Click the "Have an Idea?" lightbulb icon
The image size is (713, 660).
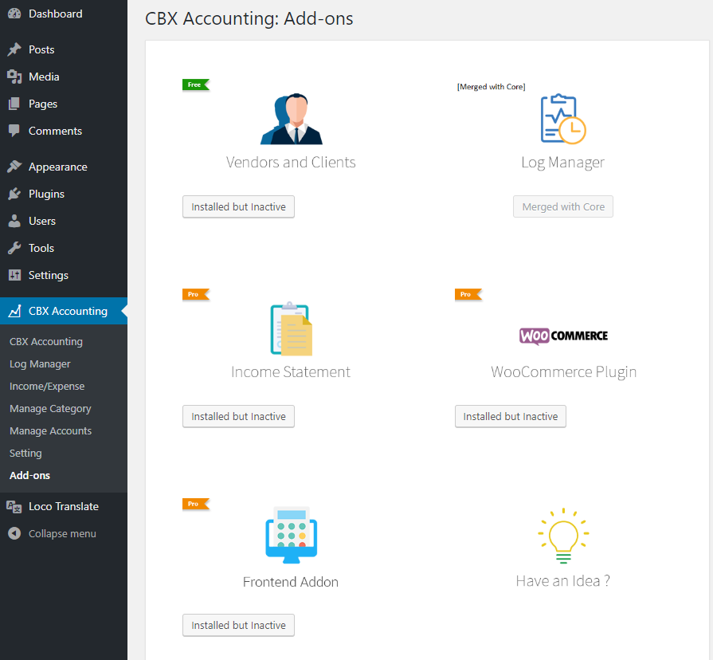563,536
